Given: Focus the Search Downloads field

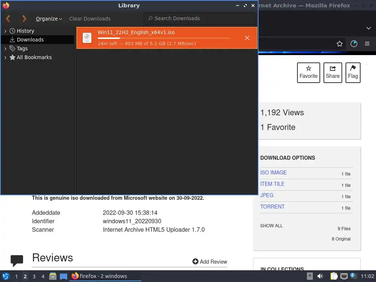Looking at the screenshot, I should click(200, 18).
